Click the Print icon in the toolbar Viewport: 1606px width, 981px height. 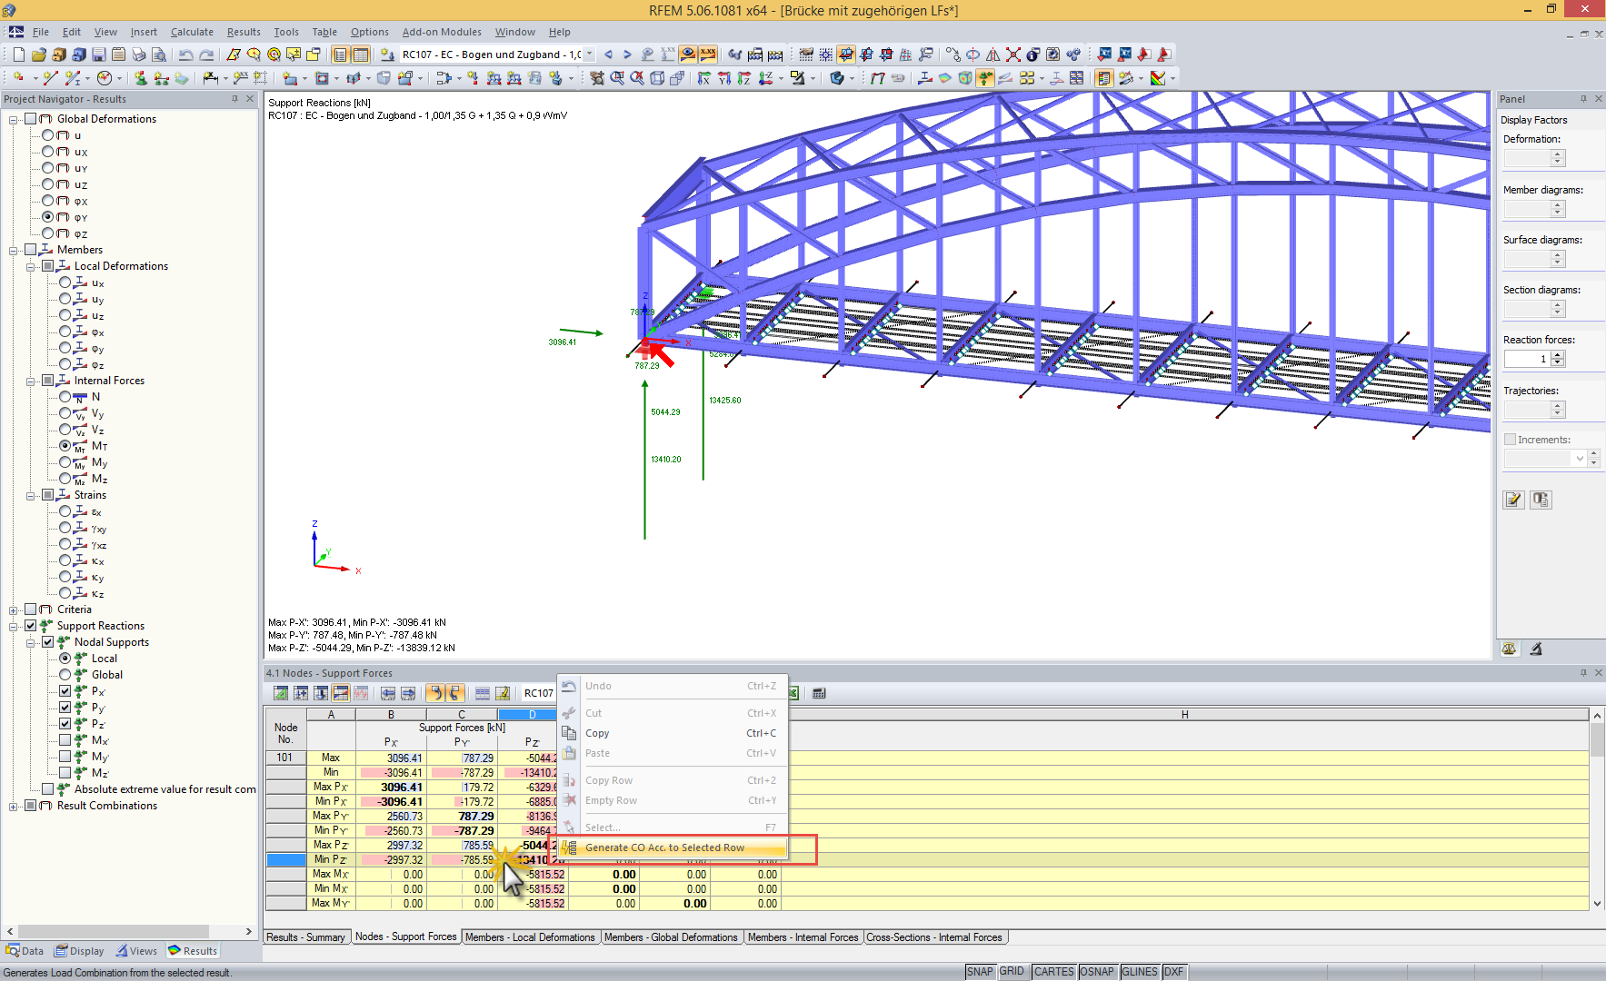139,54
